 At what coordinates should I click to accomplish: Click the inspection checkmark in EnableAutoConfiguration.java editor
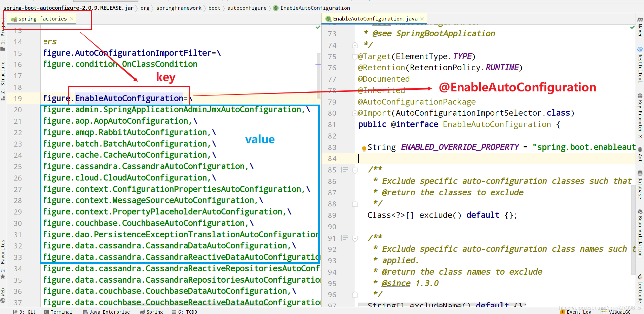click(632, 27)
